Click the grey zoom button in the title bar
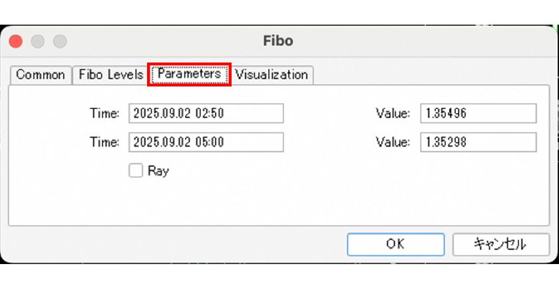559x290 pixels. [60, 41]
